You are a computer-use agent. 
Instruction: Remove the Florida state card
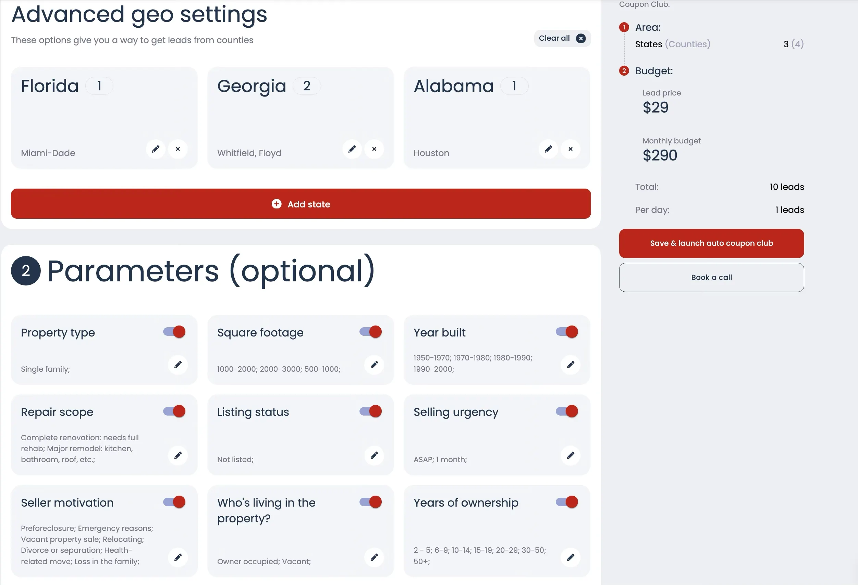[178, 149]
